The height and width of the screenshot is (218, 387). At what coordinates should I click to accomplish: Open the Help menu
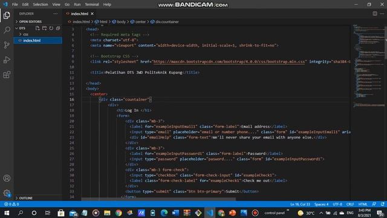click(x=107, y=4)
